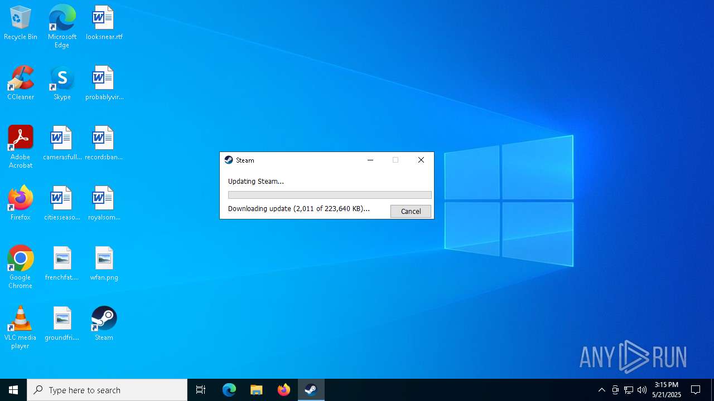Focus the 'Type here to search' box
Viewport: 714px width, 401px height.
(x=107, y=390)
